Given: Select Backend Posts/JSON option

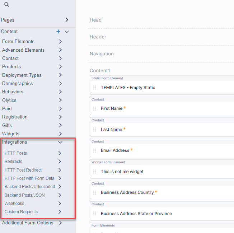Looking at the screenshot, I should coord(25,195).
